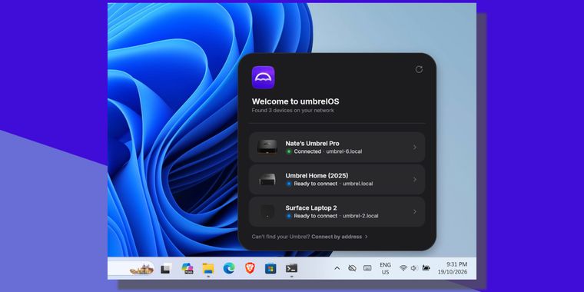The image size is (584, 292).
Task: Open Task View from taskbar
Action: pyautogui.click(x=166, y=268)
